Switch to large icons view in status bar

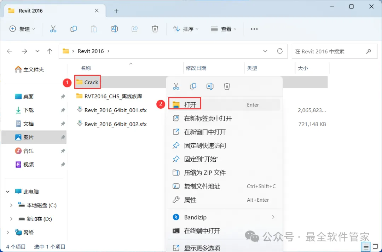[375, 247]
